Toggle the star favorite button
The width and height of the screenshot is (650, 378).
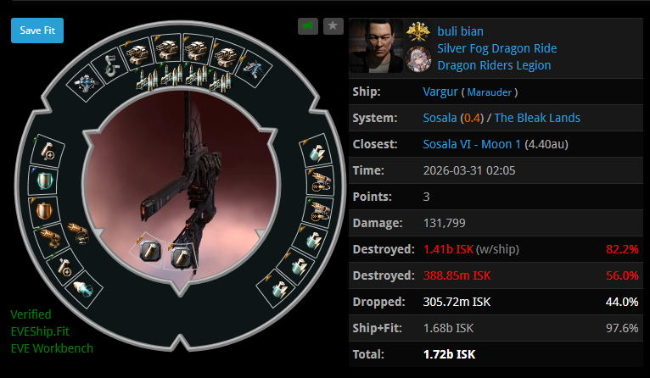333,26
